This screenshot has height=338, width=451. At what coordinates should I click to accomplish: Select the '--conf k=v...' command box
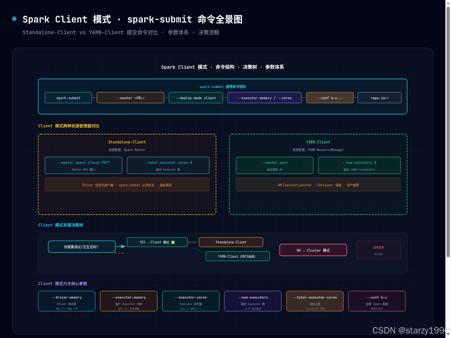pyautogui.click(x=330, y=98)
